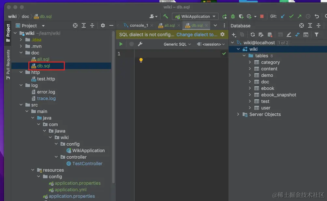Show Git history clock icon
Screen dimensions: 327x201
click(x=308, y=16)
